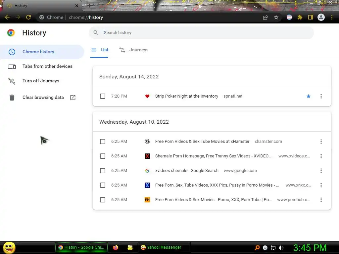The image size is (339, 254).
Task: Check the Strip Poker Night entry checkbox
Action: tap(103, 96)
